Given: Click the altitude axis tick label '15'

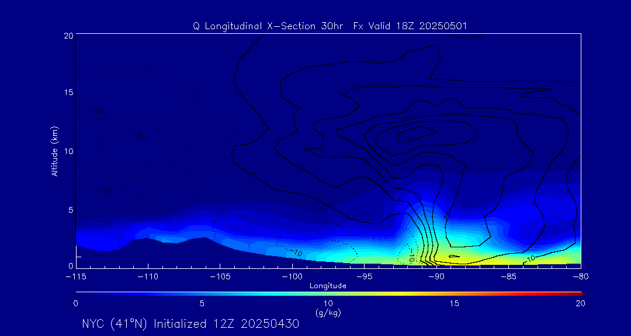Looking at the screenshot, I should point(68,92).
